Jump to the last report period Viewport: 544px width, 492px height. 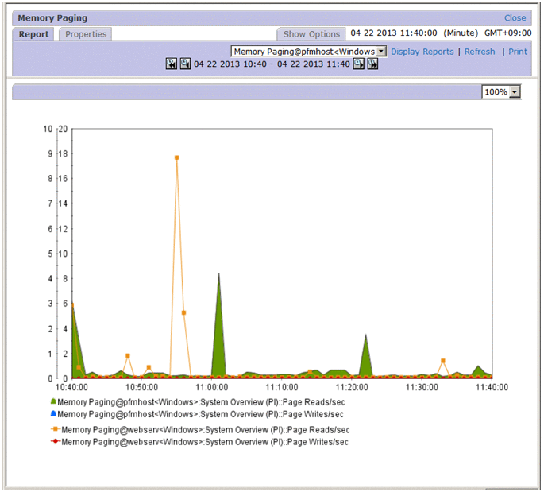tap(372, 64)
